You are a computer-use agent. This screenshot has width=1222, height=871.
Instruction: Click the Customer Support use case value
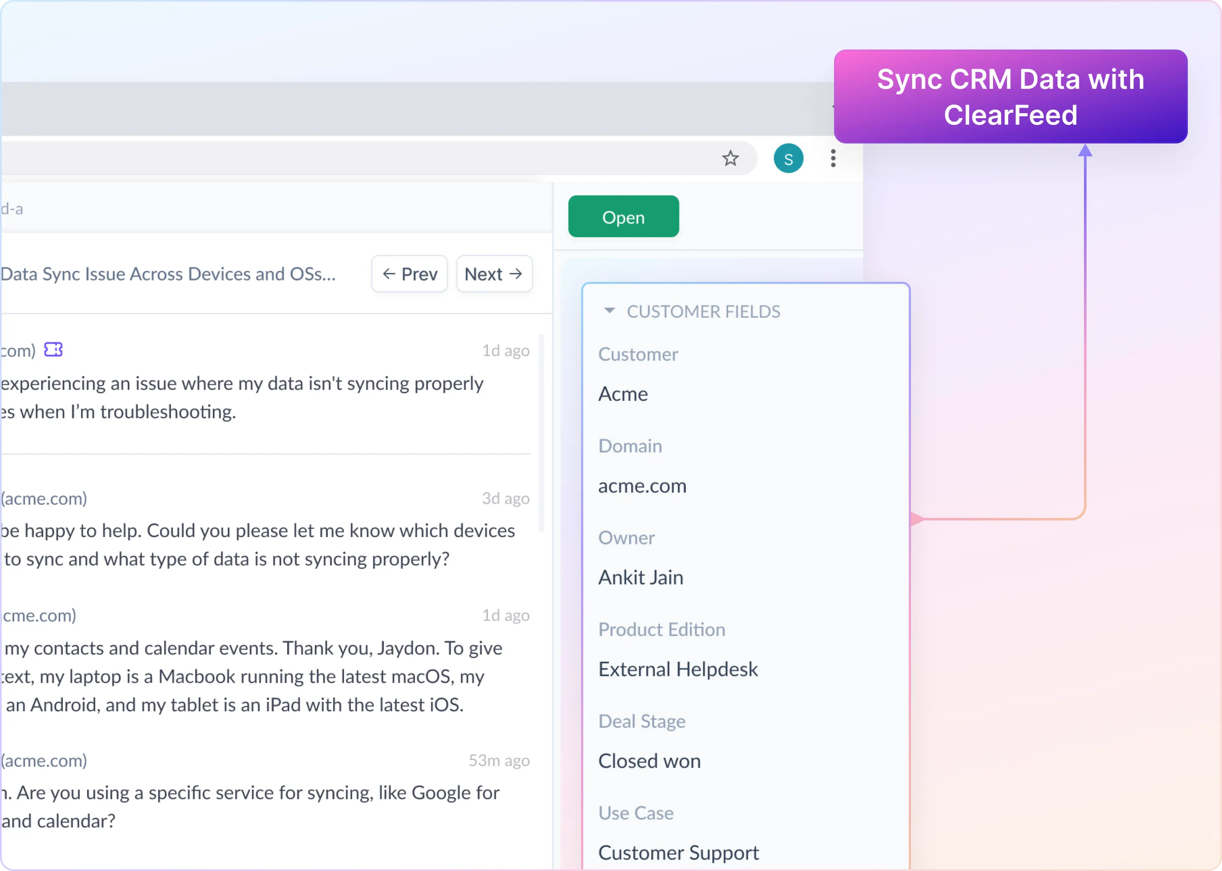tap(679, 852)
